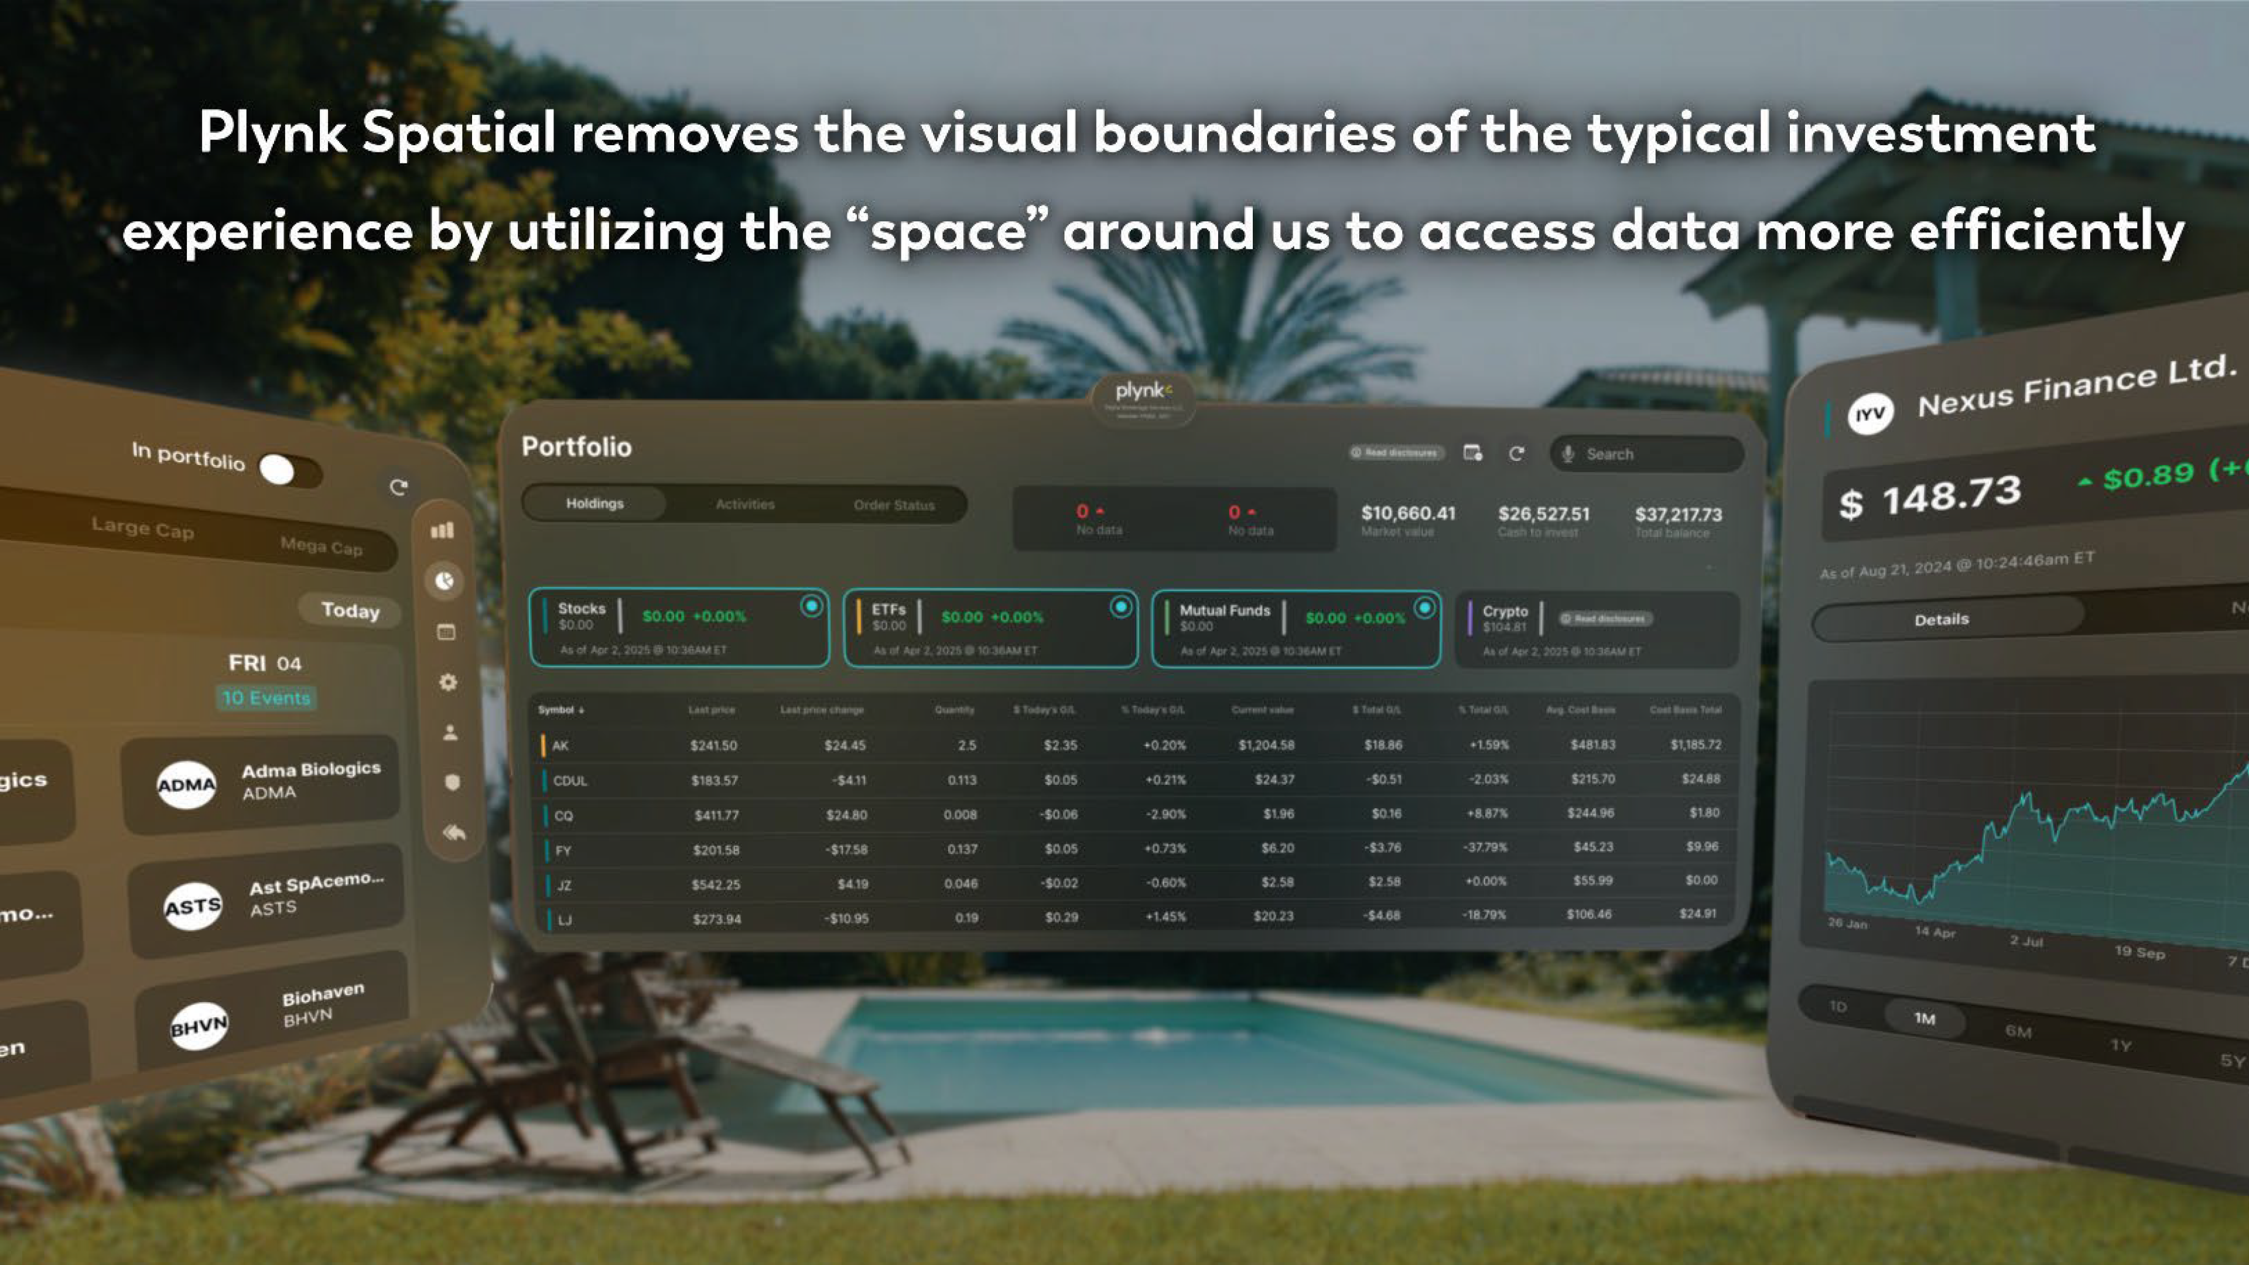
Task: Select the FY holdings row symbol
Action: (563, 850)
